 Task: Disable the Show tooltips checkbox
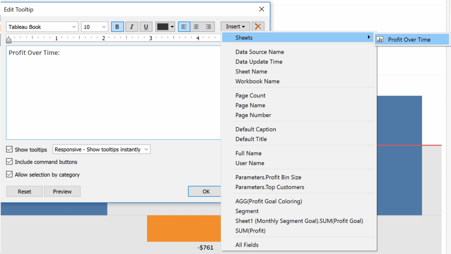[x=9, y=149]
